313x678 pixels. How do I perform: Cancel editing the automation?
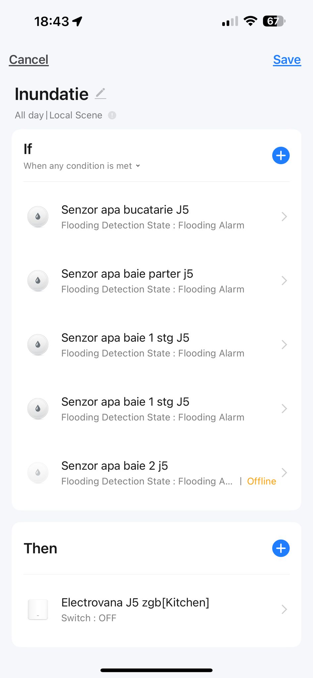pyautogui.click(x=29, y=60)
